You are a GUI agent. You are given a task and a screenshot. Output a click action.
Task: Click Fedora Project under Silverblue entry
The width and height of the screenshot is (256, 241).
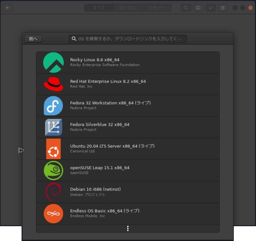(83, 130)
